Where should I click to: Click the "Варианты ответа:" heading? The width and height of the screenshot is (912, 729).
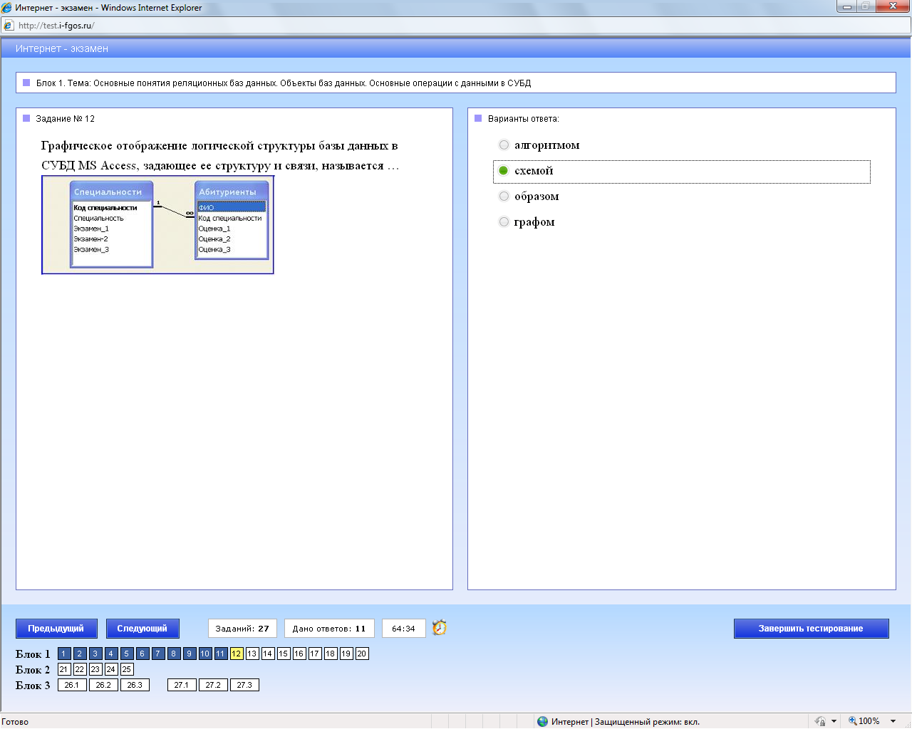[x=524, y=119]
